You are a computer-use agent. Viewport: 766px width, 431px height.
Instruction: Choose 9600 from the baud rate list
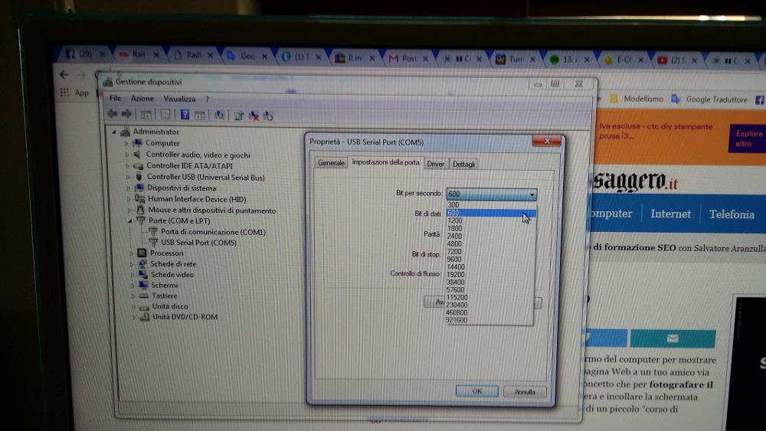pyautogui.click(x=455, y=259)
